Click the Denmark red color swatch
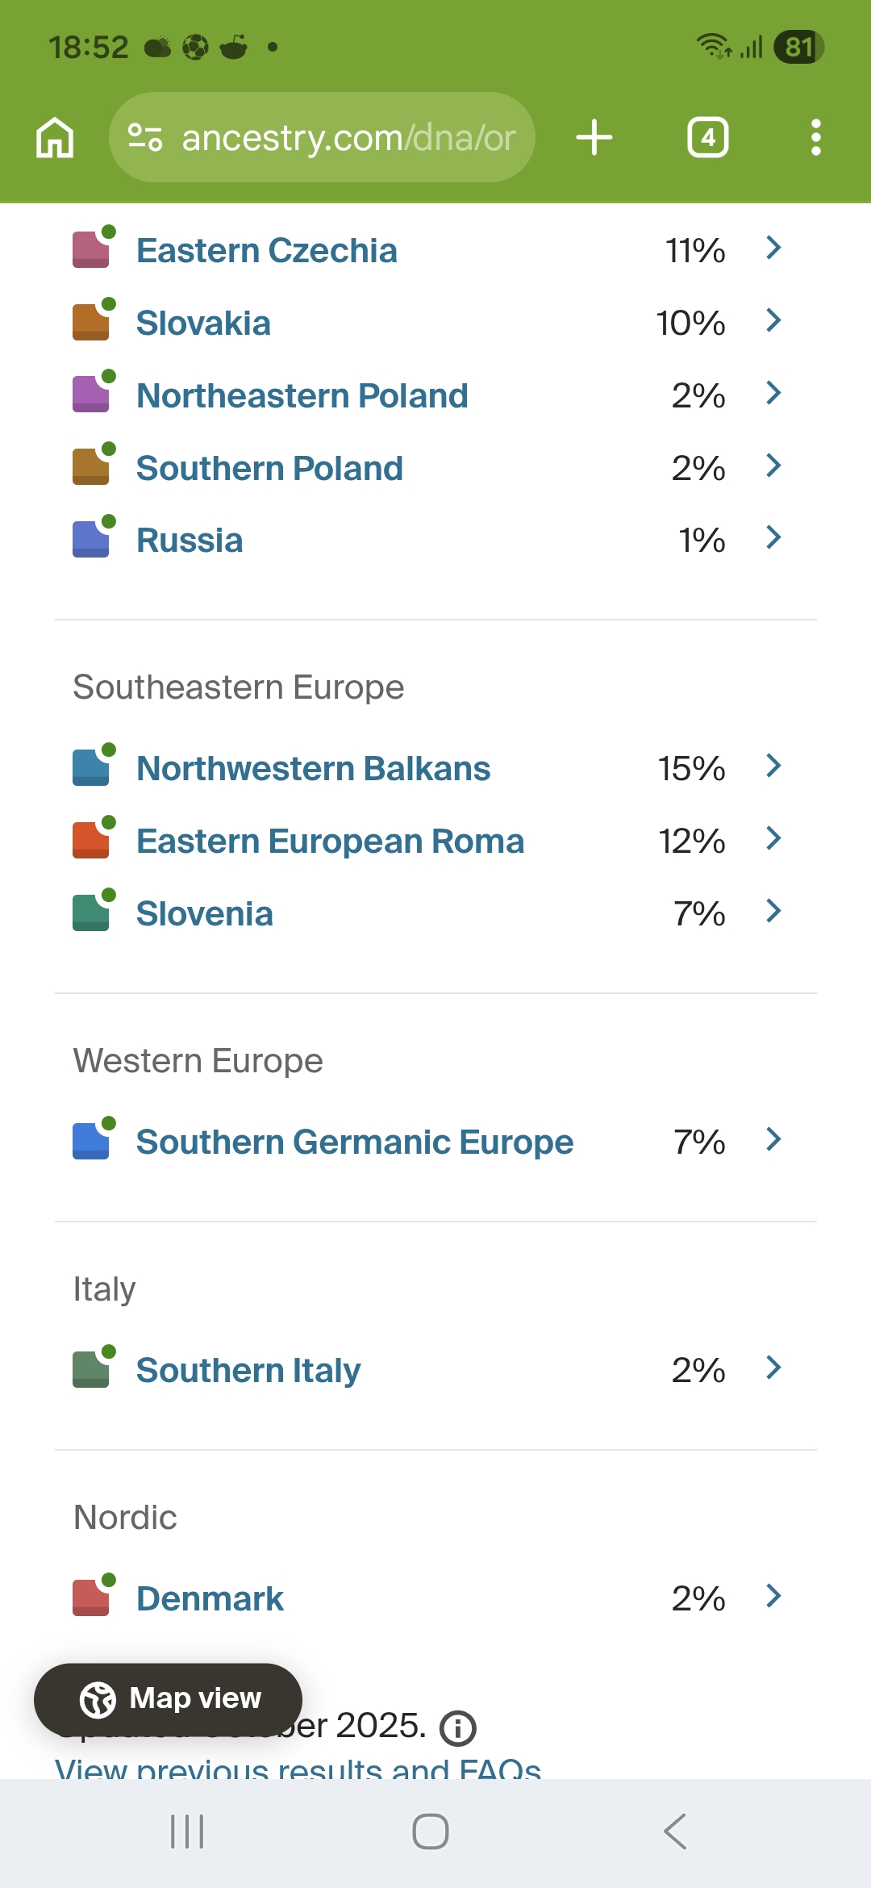This screenshot has width=871, height=1888. [91, 1598]
